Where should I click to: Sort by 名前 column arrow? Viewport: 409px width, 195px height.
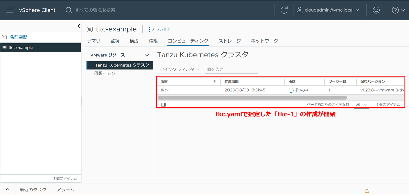pyautogui.click(x=214, y=82)
